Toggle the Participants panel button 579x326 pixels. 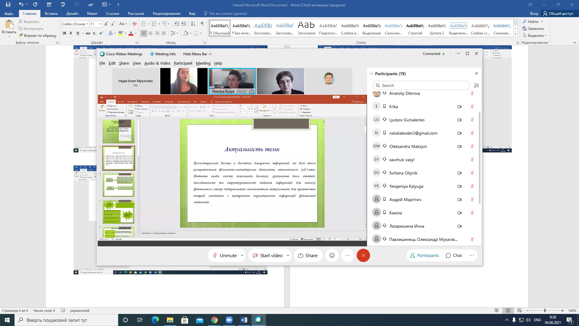424,255
